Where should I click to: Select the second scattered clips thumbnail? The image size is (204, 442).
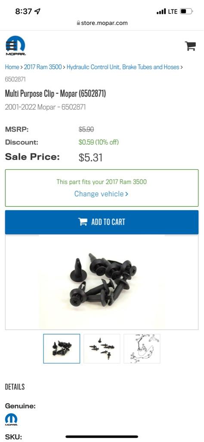click(x=102, y=349)
